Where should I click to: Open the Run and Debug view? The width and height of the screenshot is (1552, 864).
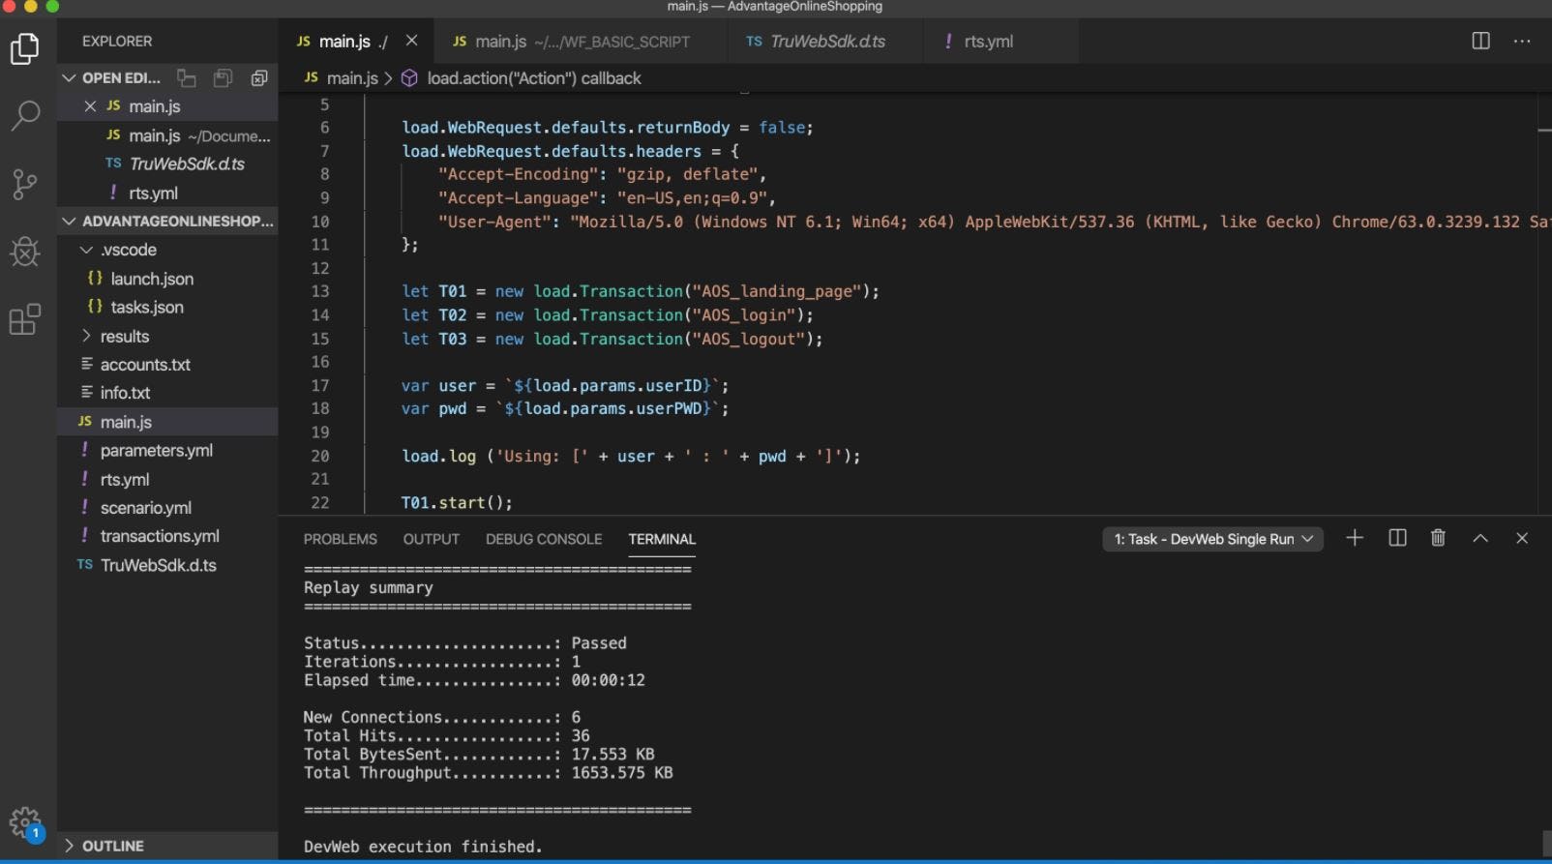[x=25, y=252]
